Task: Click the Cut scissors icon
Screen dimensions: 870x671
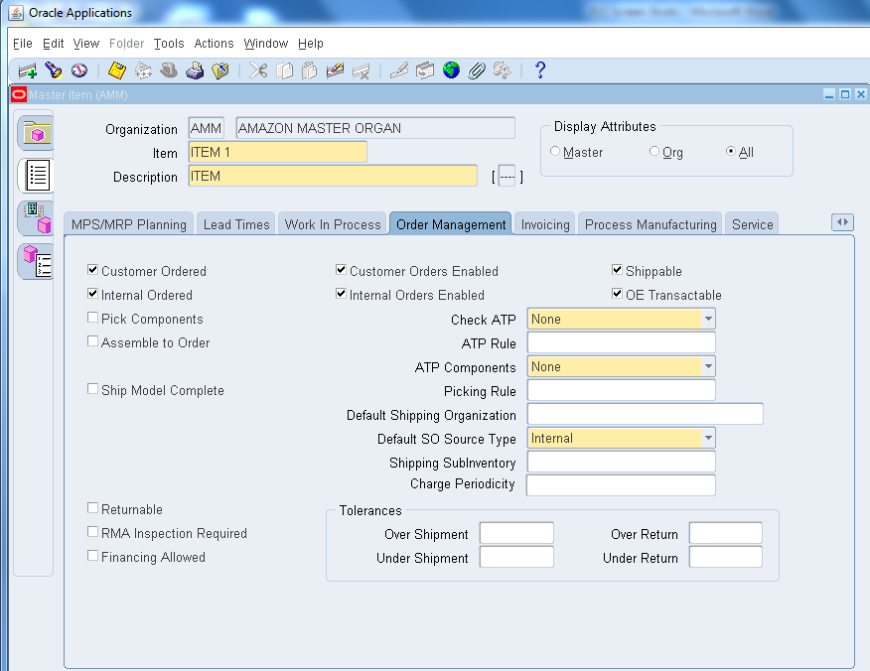Action: click(258, 70)
